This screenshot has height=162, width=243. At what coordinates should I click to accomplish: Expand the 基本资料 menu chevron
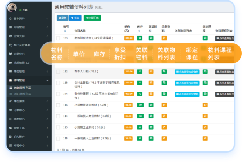point(47,19)
